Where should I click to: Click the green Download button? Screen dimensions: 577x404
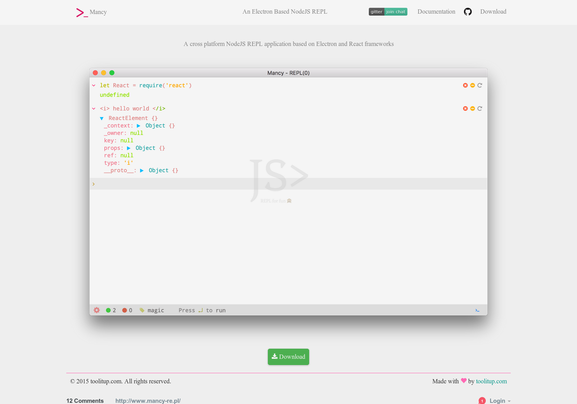(x=288, y=357)
